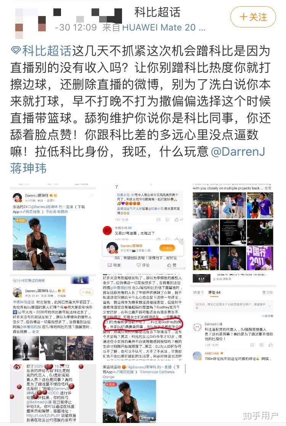Open the 中国行 2011 photo thumbnail

(x=260, y=258)
